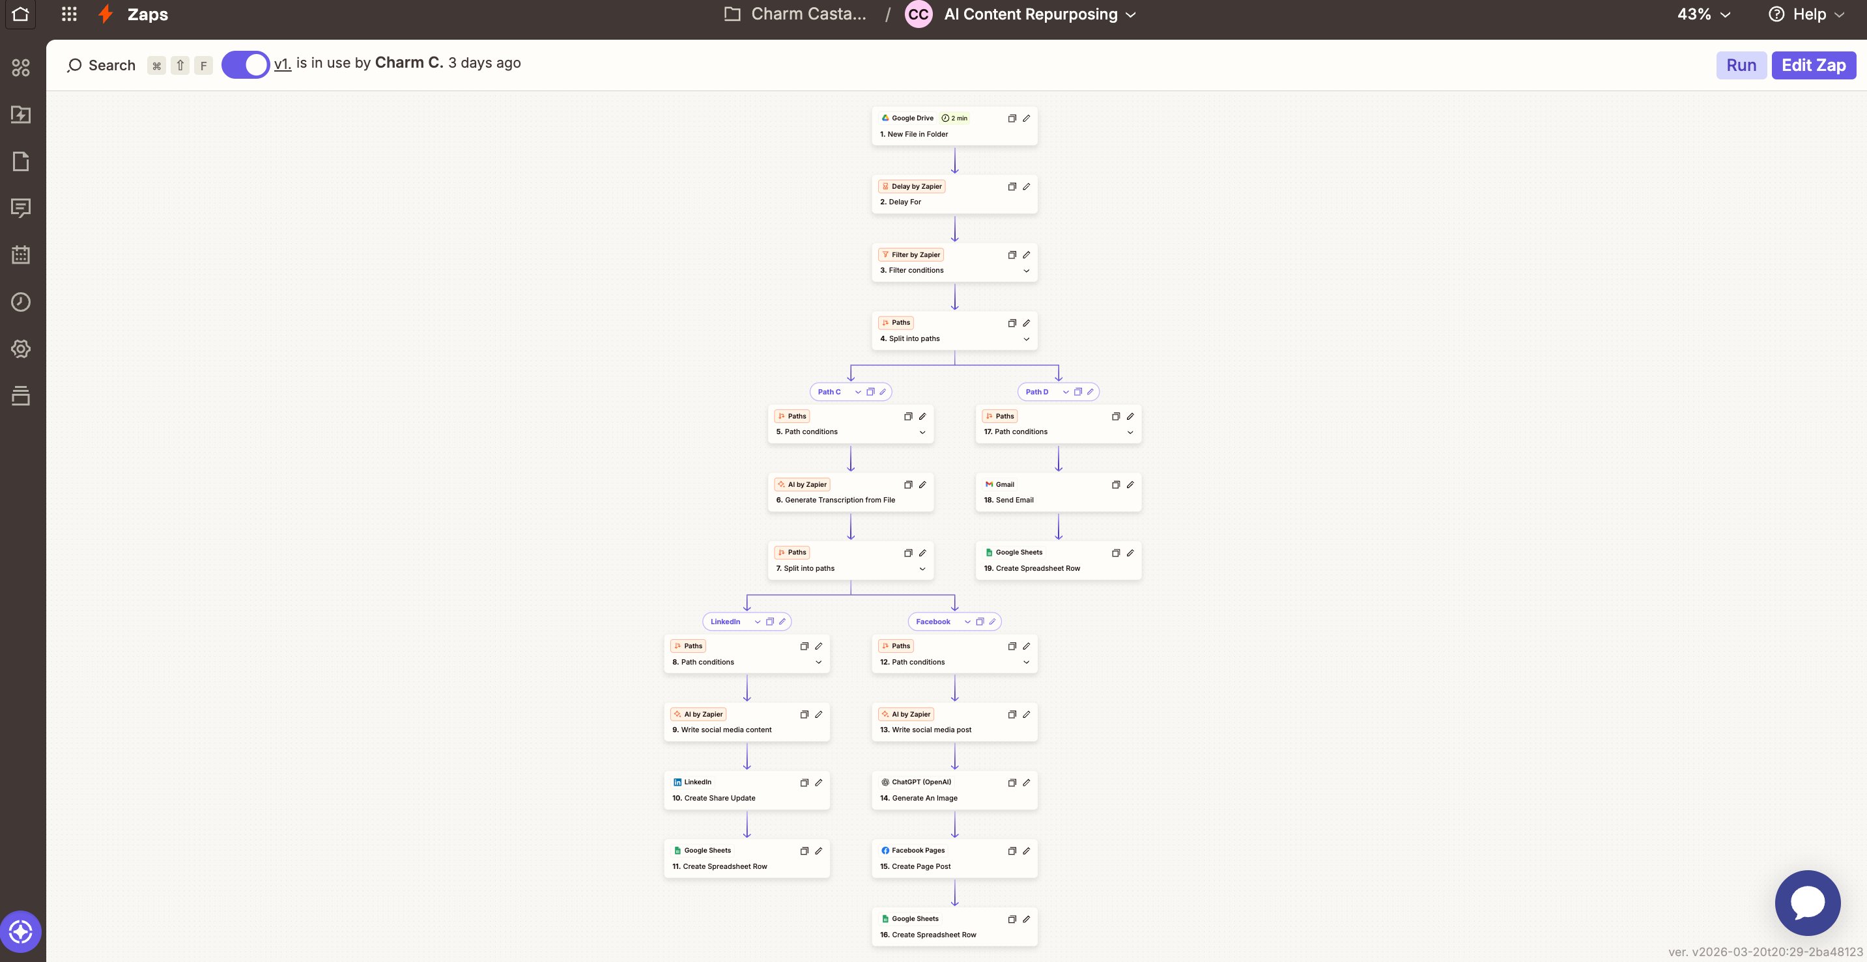Open the settings gear in the sidebar

click(x=21, y=348)
